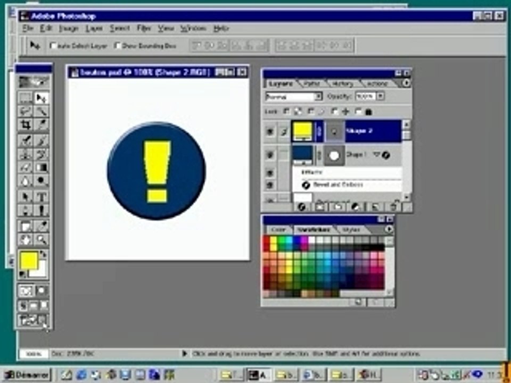Viewport: 511px width, 383px height.
Task: Switch to the History tab
Action: click(x=343, y=84)
